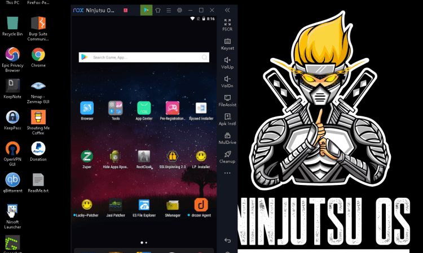Select the PayPal Donation shortcut
Screen dimensions: 423x253
[x=38, y=151]
